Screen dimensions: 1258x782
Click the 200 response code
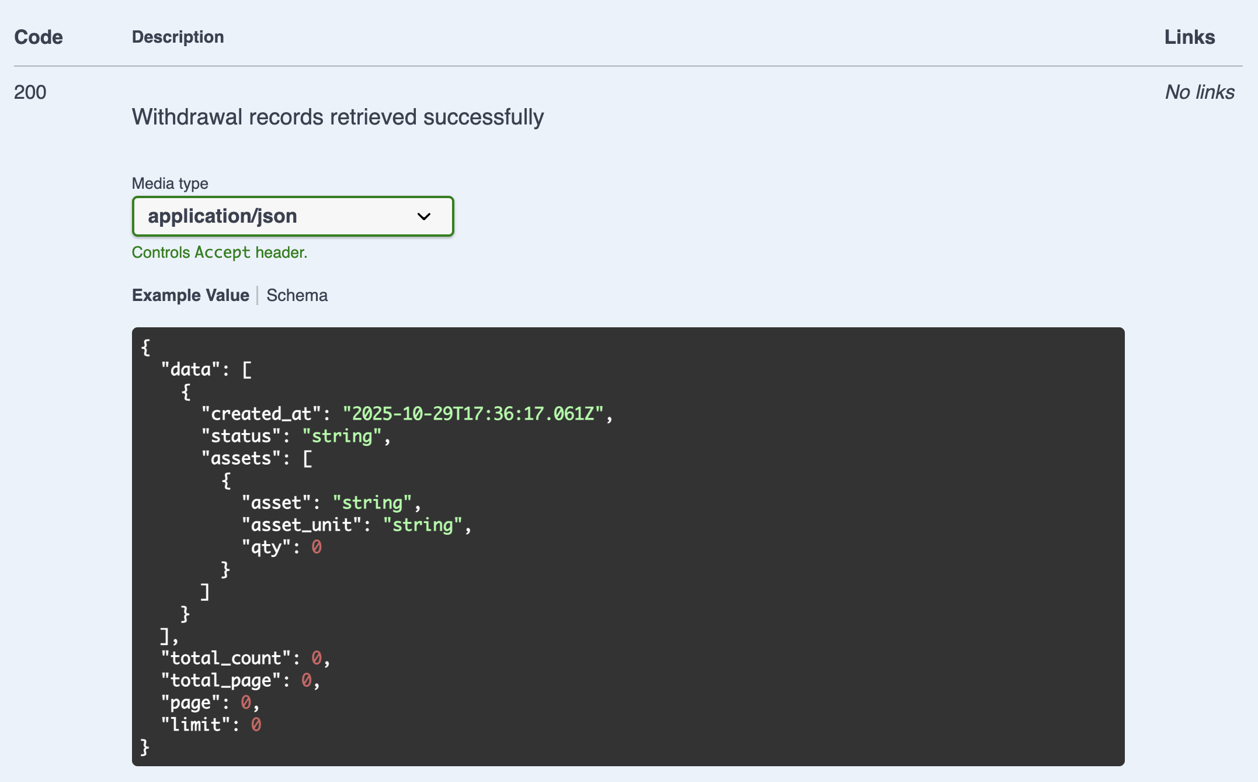click(x=30, y=92)
